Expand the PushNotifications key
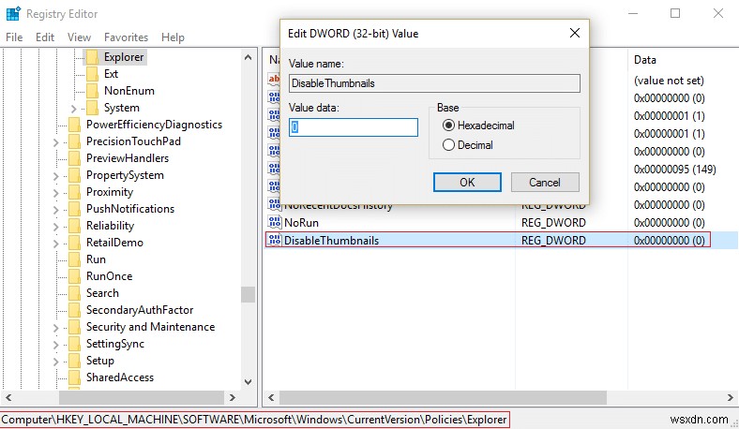The height and width of the screenshot is (429, 739). click(x=55, y=210)
